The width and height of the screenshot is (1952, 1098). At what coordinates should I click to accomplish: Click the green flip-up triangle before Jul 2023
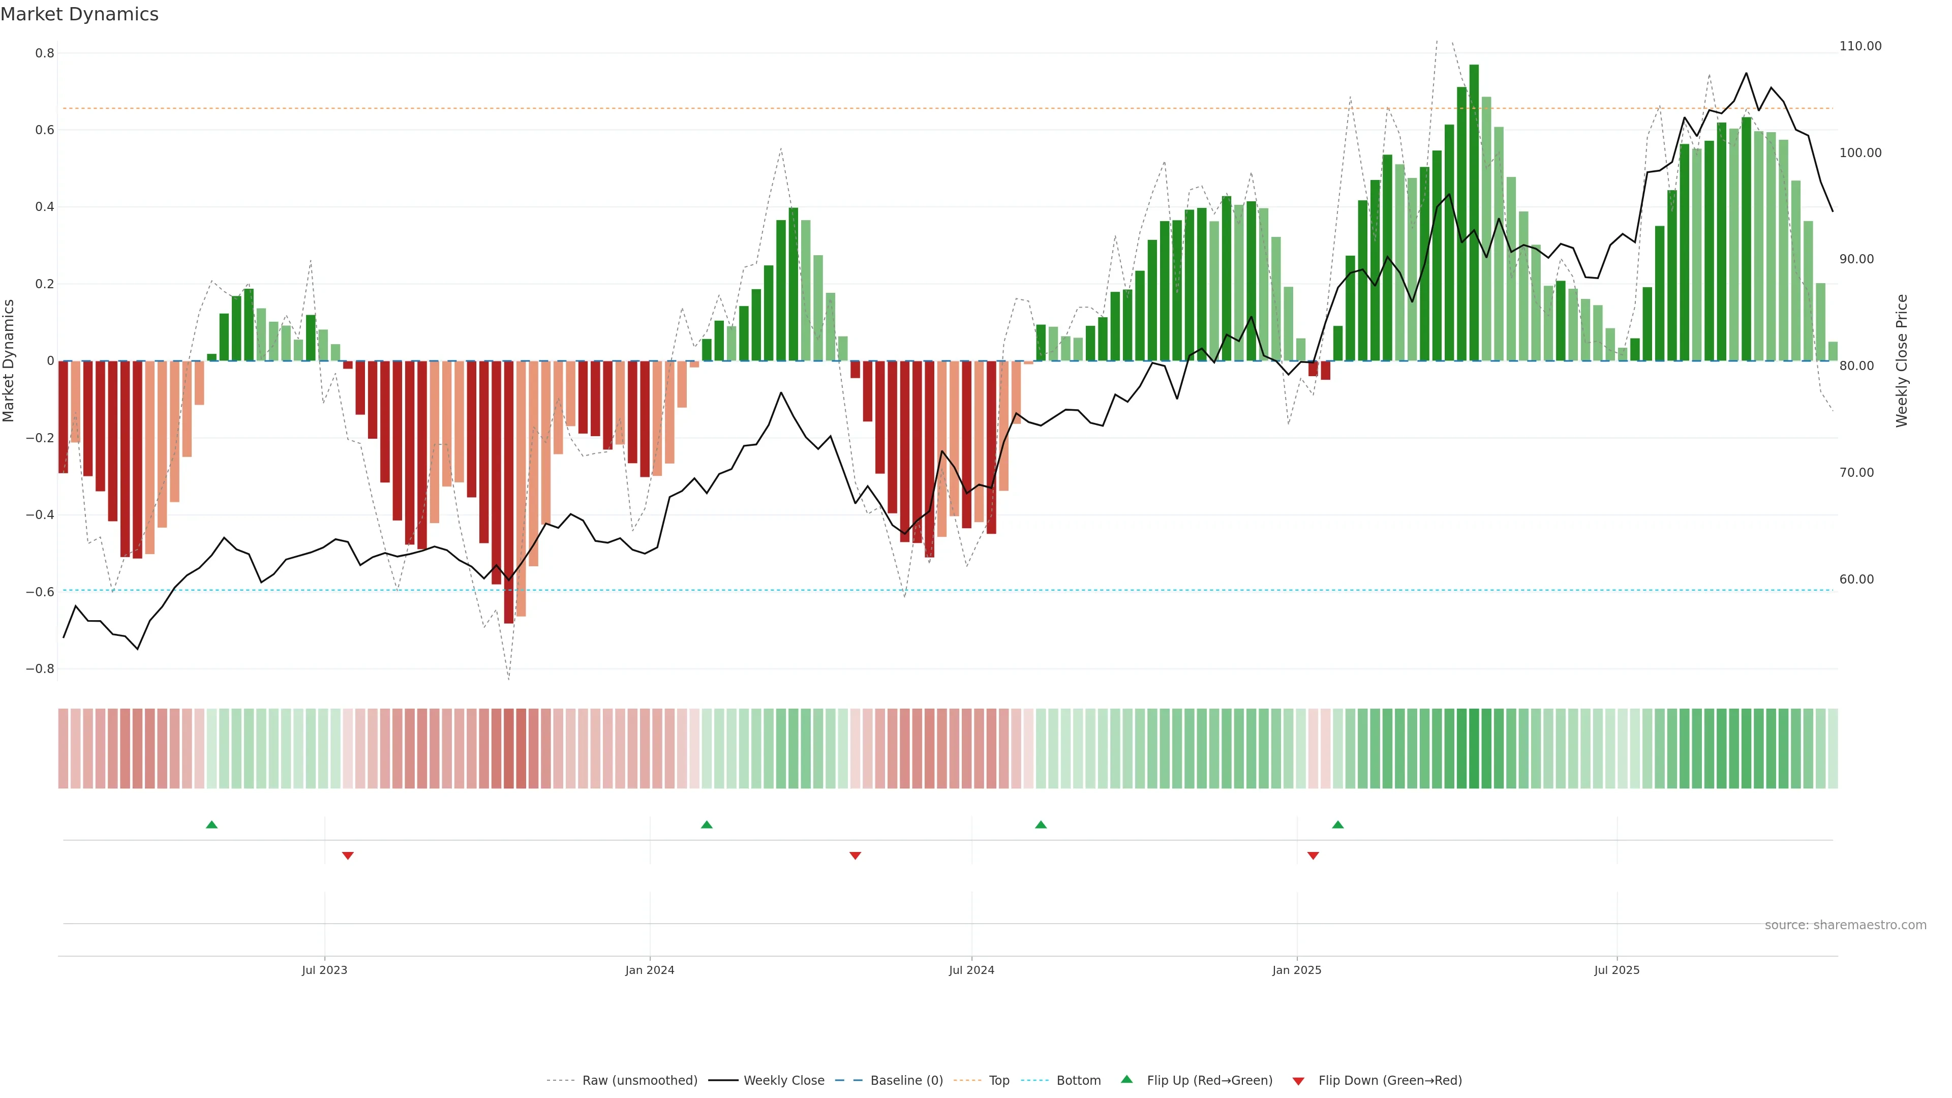211,825
